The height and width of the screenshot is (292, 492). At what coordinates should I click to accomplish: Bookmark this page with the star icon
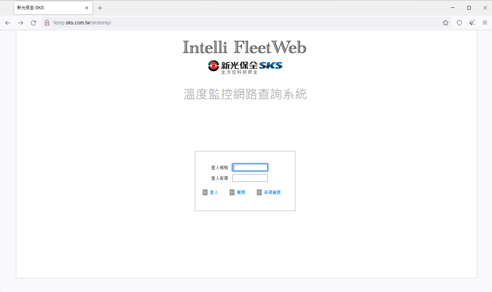[x=446, y=23]
